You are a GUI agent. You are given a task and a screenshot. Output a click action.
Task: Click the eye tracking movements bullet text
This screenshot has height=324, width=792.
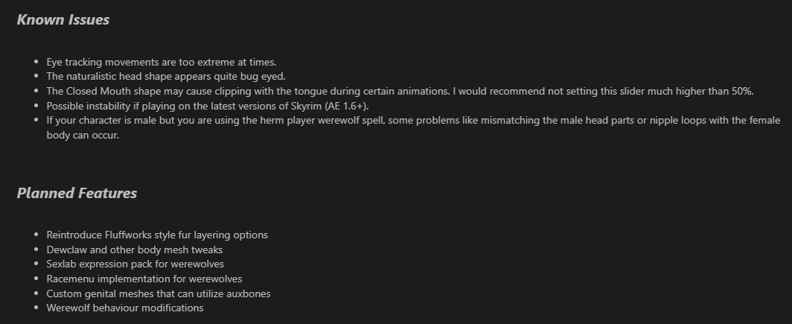point(162,62)
